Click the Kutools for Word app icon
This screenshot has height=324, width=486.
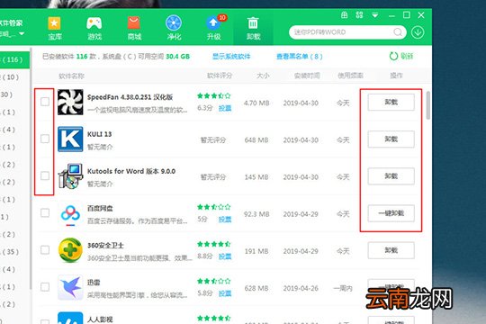[x=70, y=176]
